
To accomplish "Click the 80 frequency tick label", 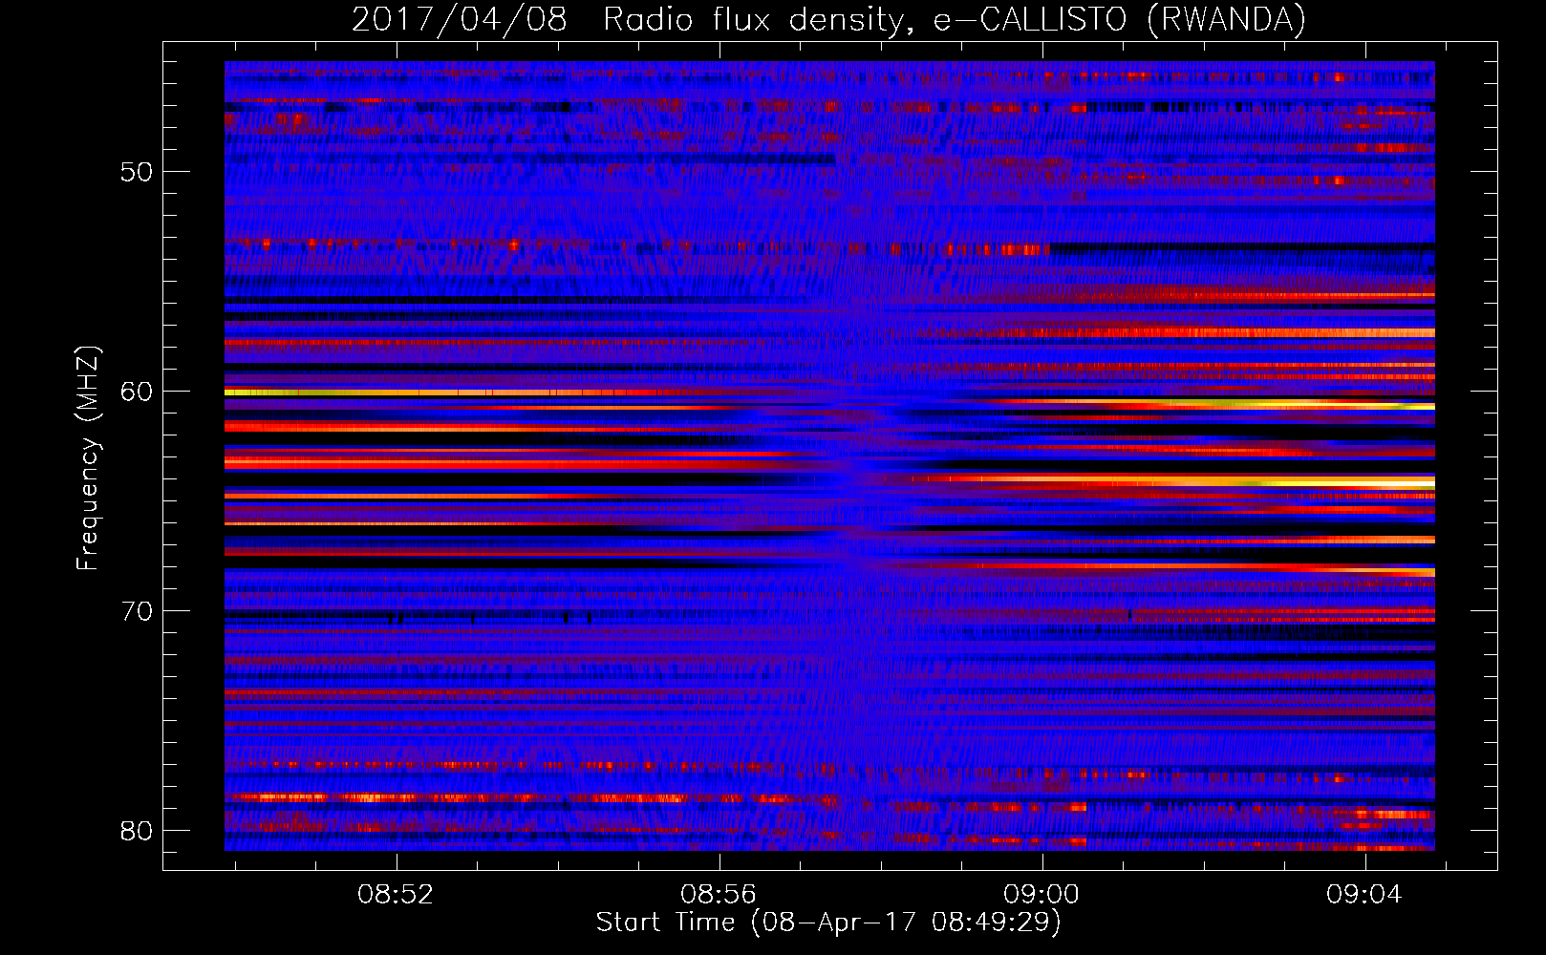I will (x=137, y=831).
